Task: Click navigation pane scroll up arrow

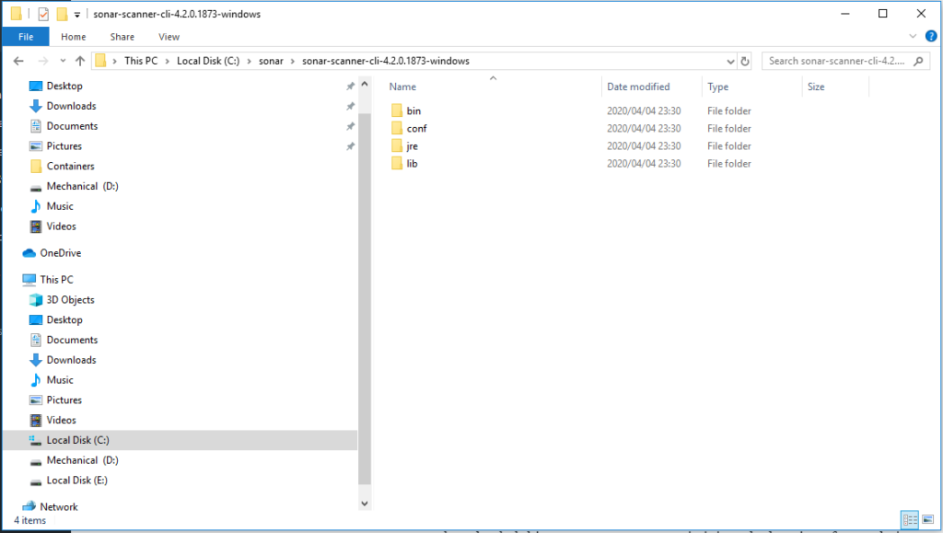Action: pyautogui.click(x=365, y=84)
